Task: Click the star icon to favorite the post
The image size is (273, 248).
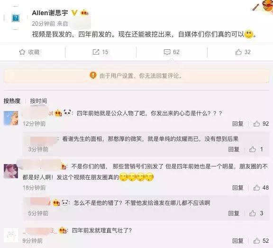Action: point(22,52)
